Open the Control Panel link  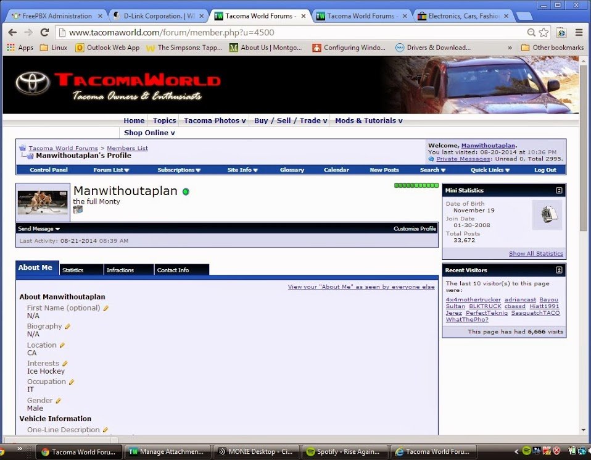(x=49, y=170)
